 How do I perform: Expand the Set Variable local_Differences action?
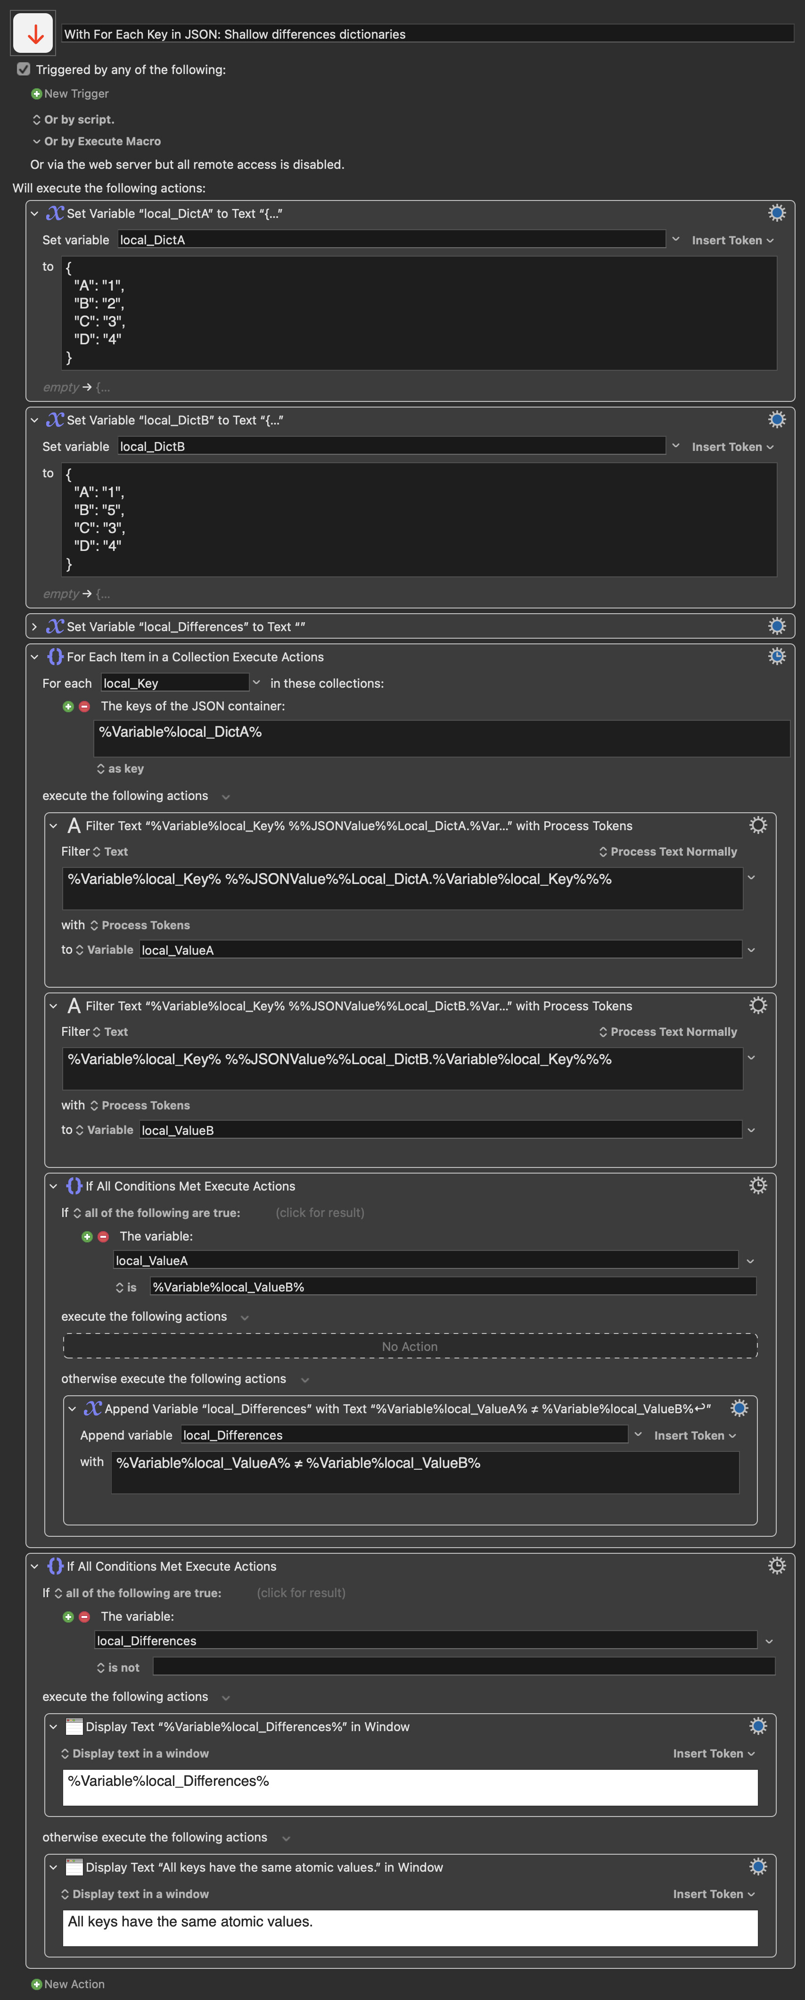click(x=34, y=626)
